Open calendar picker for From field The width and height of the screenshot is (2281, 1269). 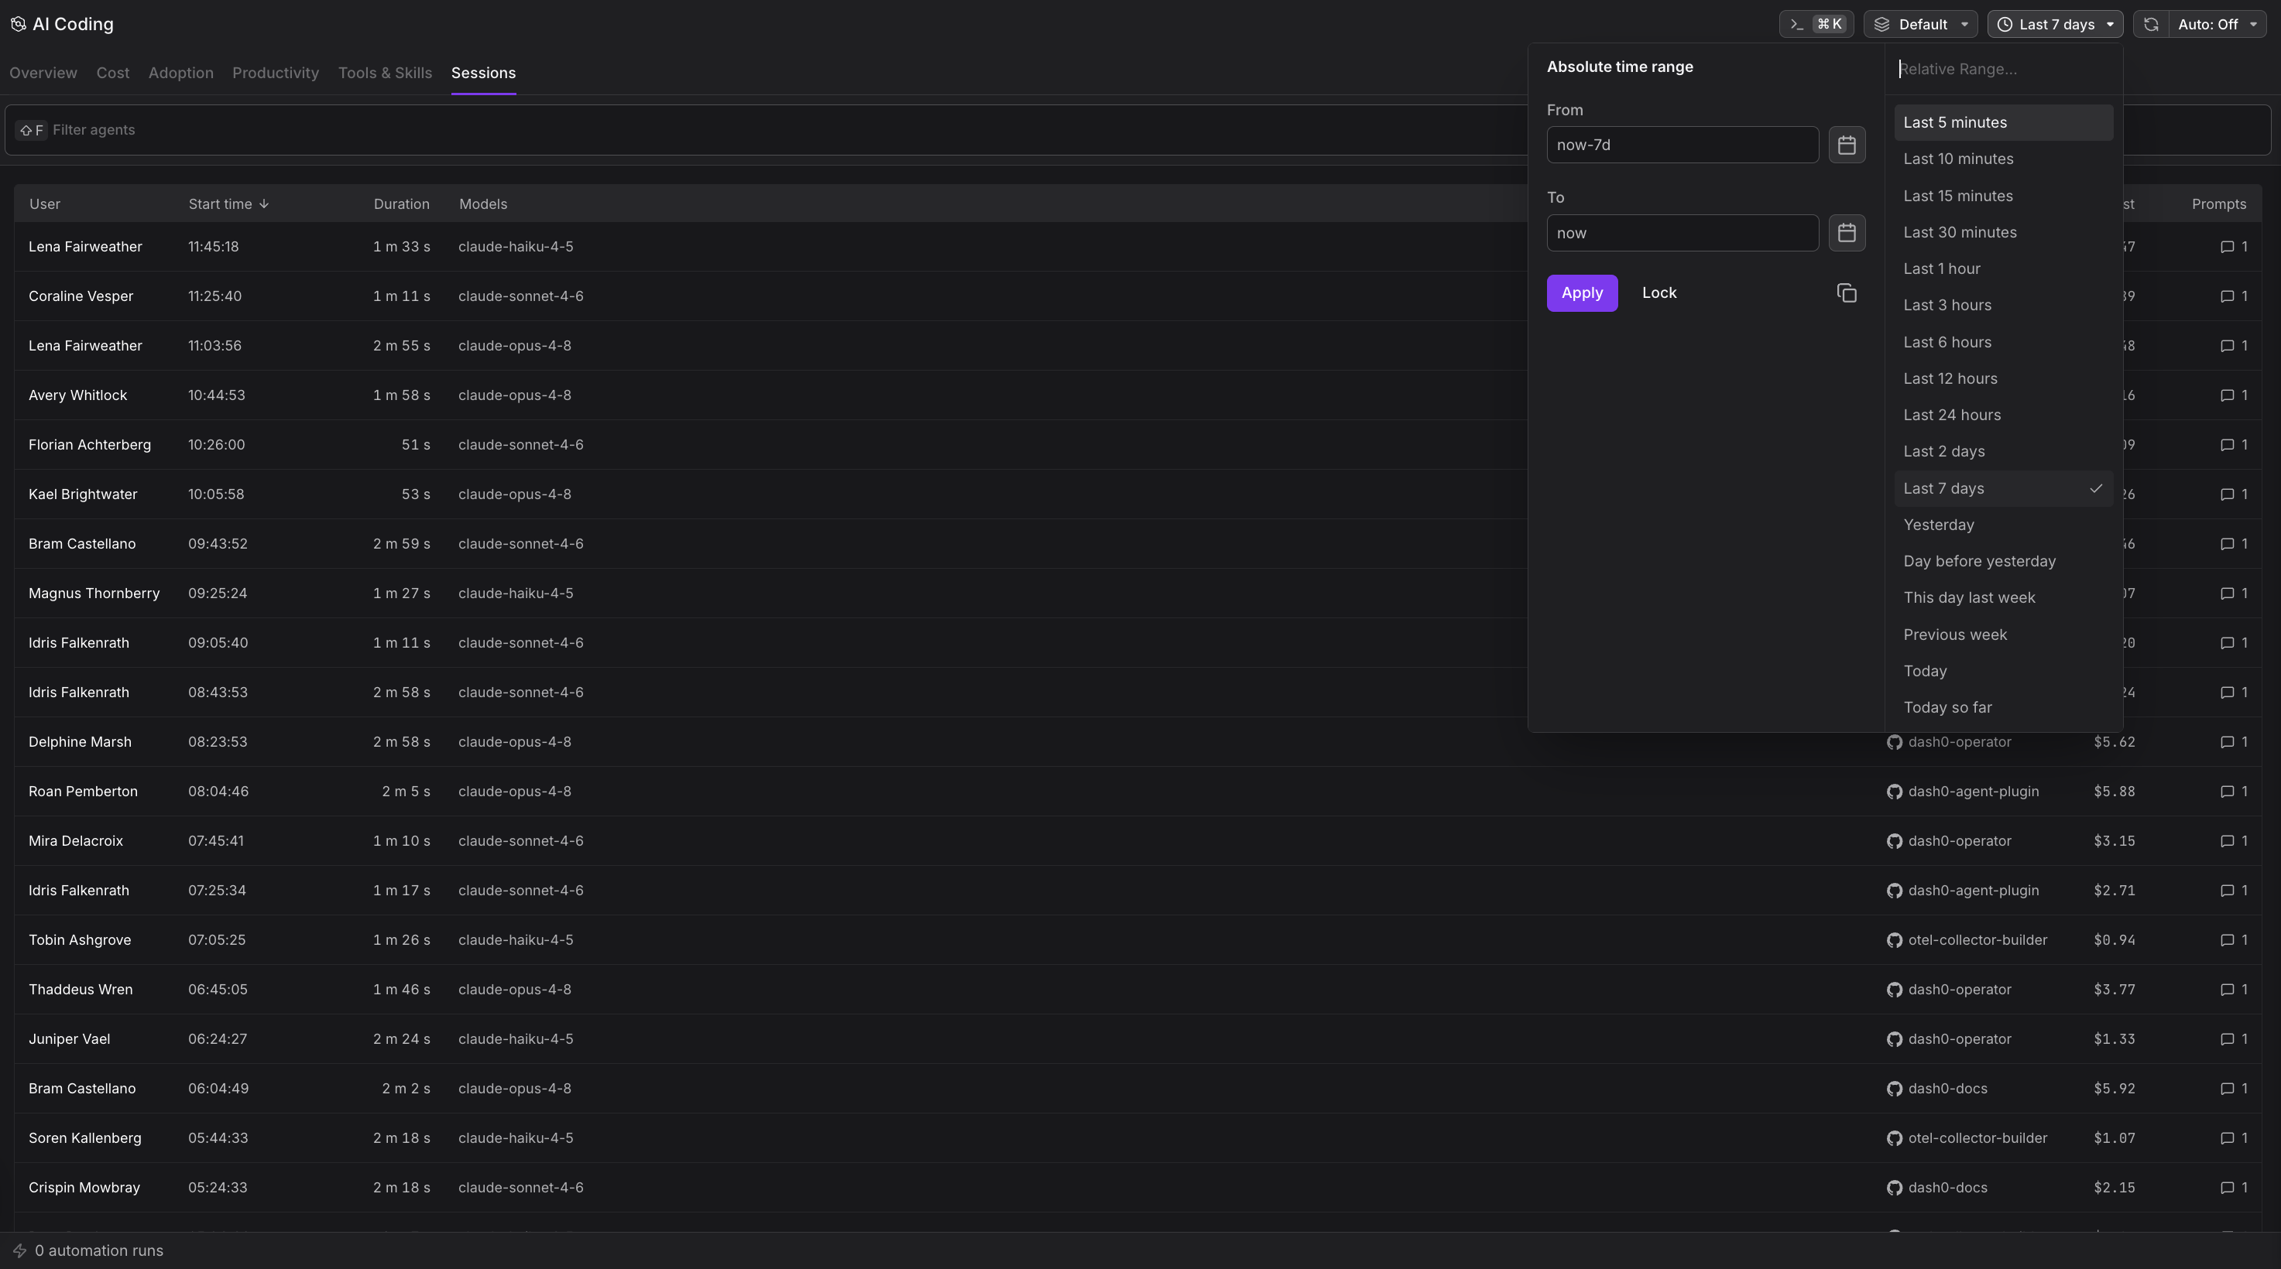(1846, 145)
